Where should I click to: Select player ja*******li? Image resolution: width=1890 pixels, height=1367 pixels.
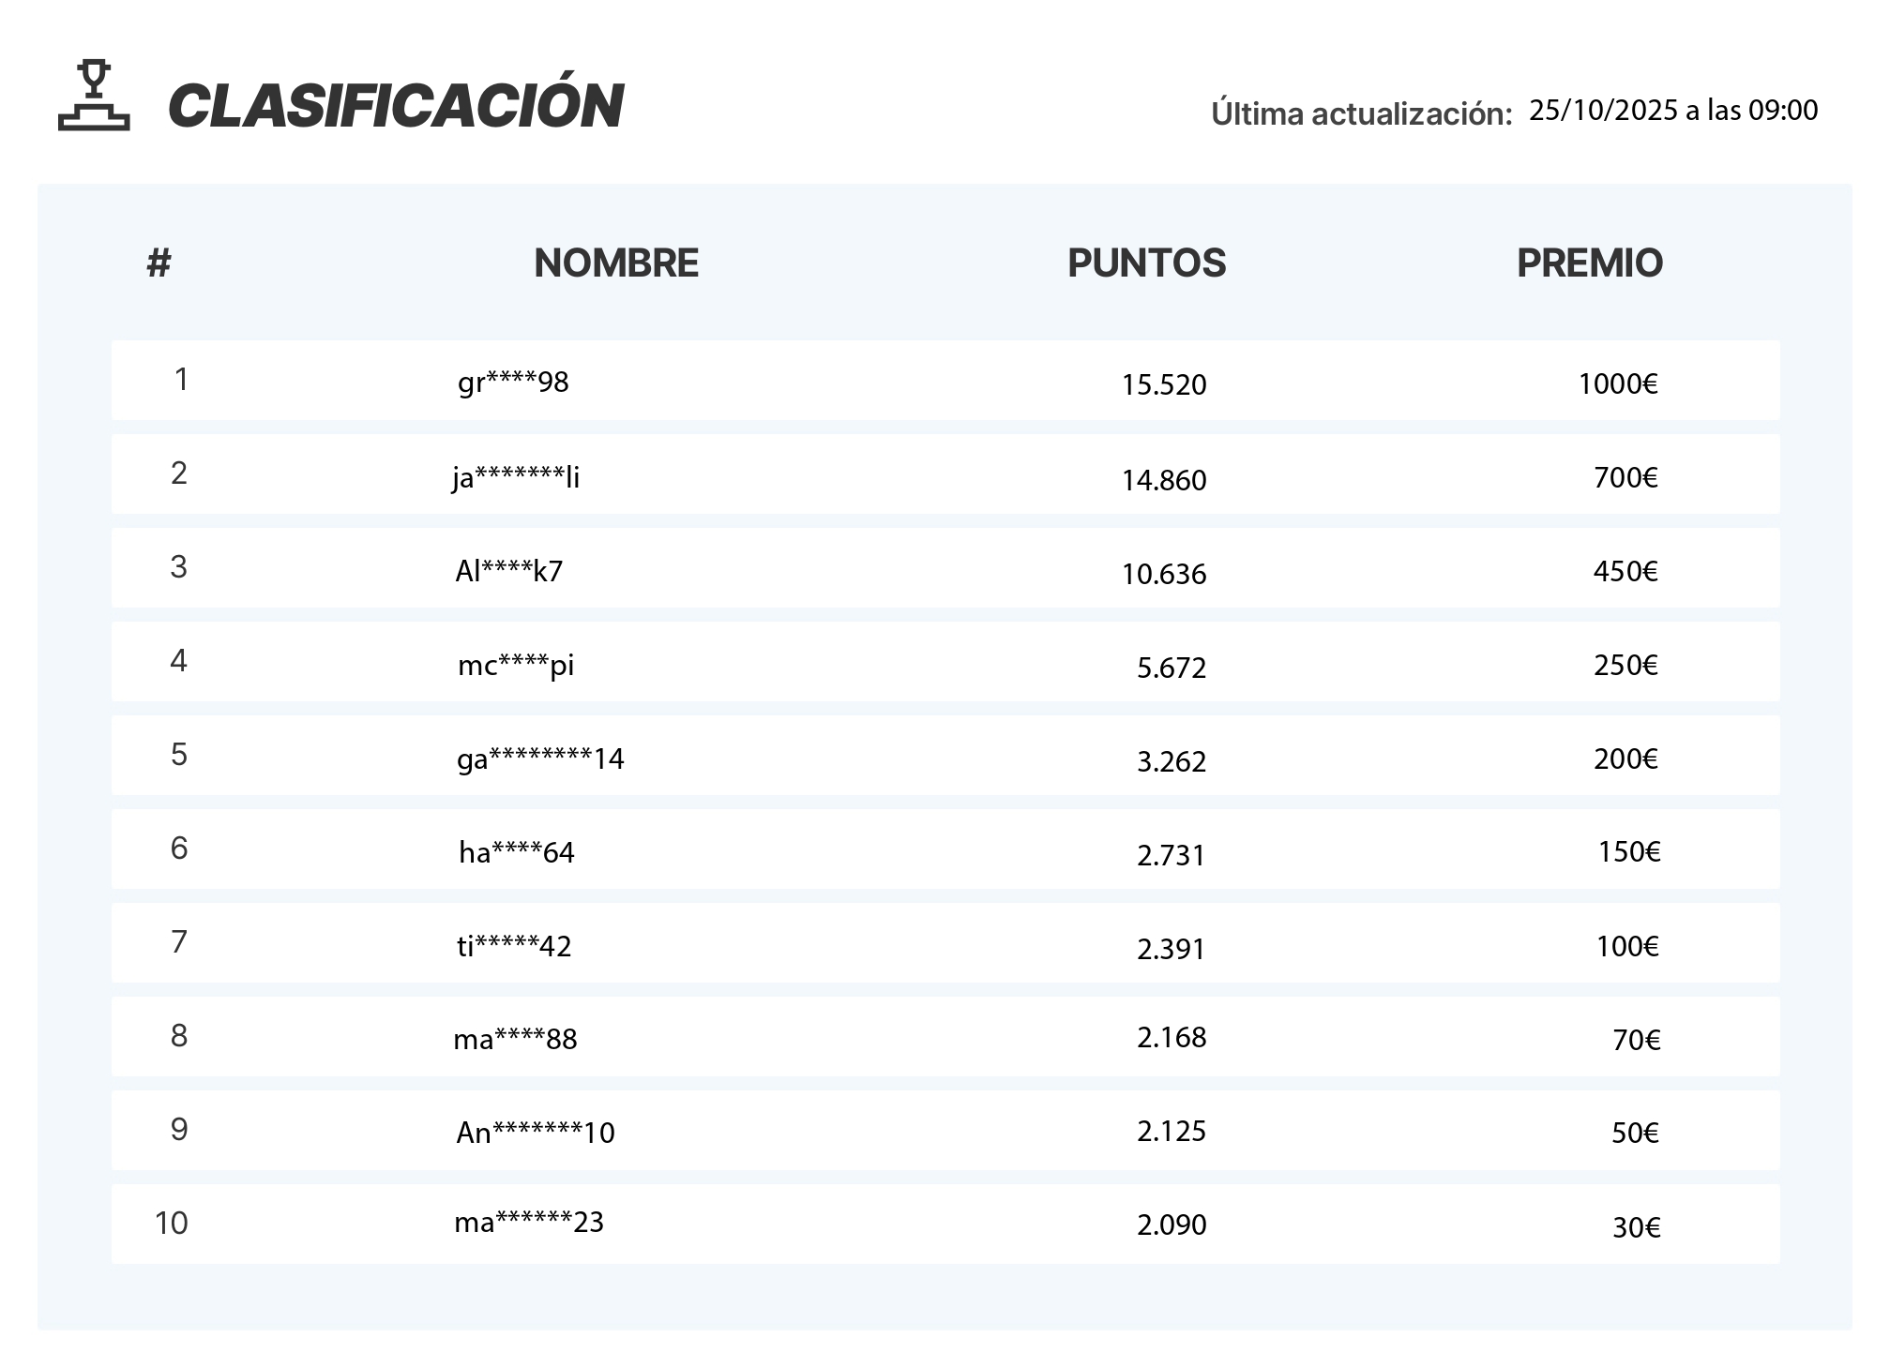[516, 477]
